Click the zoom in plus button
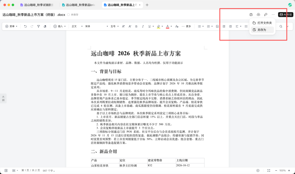This screenshot has width=295, height=174. click(x=289, y=170)
